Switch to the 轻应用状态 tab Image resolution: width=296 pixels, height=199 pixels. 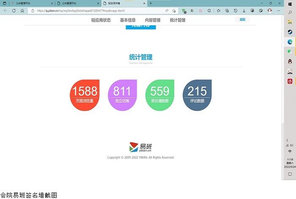coord(101,20)
